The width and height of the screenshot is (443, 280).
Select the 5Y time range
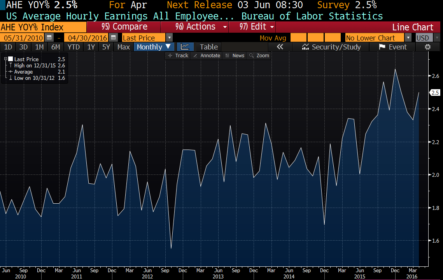pos(106,47)
